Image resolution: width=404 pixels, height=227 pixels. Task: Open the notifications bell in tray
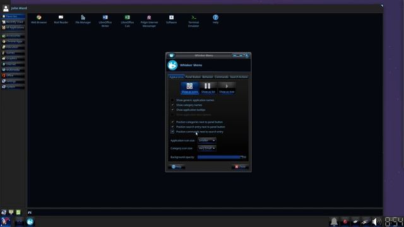(334, 221)
